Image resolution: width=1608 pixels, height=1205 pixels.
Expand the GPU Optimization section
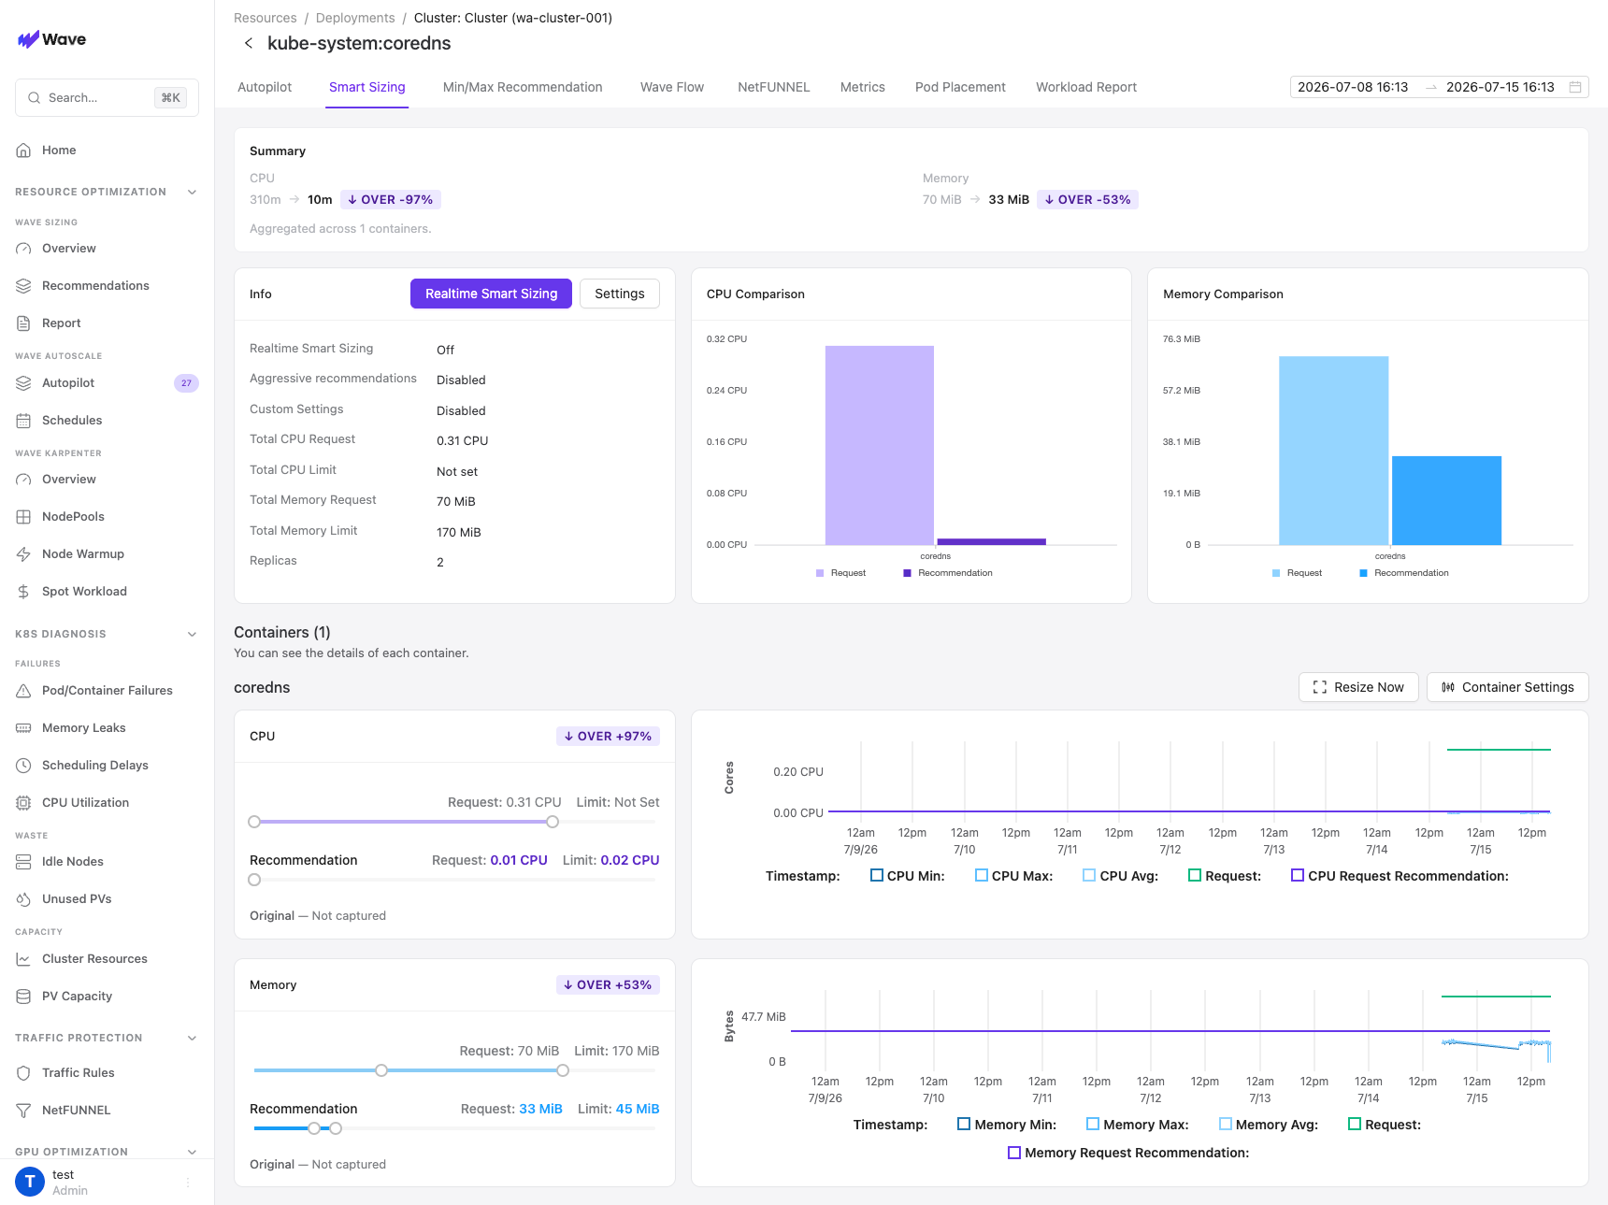coord(192,1152)
